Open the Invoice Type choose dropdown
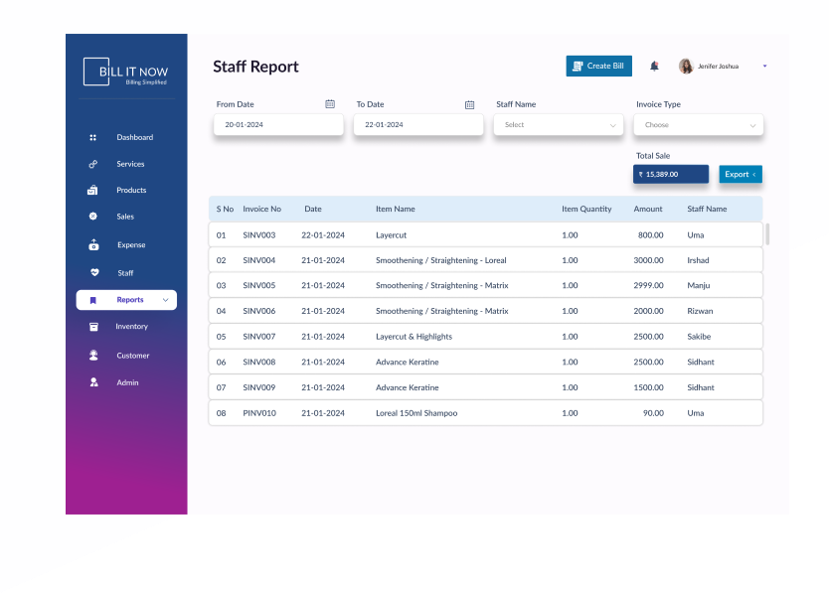The width and height of the screenshot is (829, 593). point(698,125)
